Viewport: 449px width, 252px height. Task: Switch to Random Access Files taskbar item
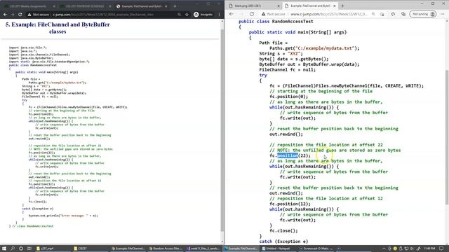[x=166, y=248]
